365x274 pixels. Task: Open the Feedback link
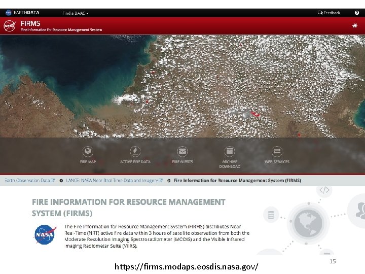329,13
